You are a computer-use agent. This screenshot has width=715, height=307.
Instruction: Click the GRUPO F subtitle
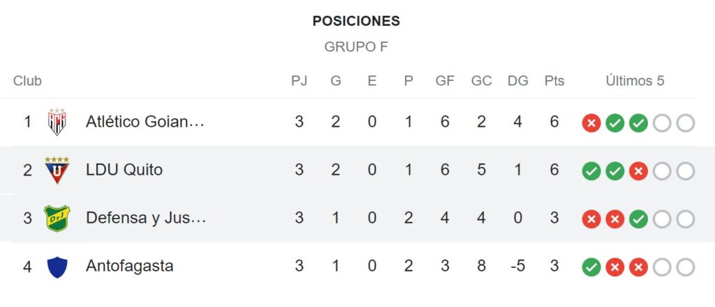point(356,47)
